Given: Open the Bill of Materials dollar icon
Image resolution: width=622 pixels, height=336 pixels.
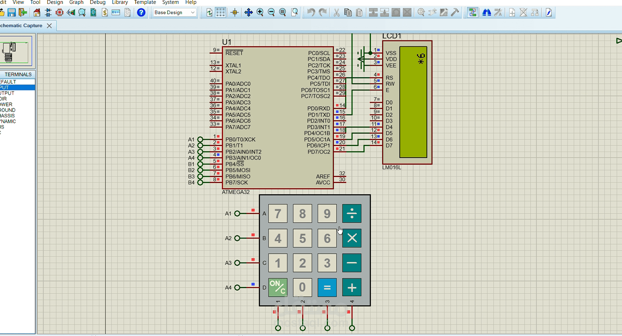Looking at the screenshot, I should tap(105, 13).
